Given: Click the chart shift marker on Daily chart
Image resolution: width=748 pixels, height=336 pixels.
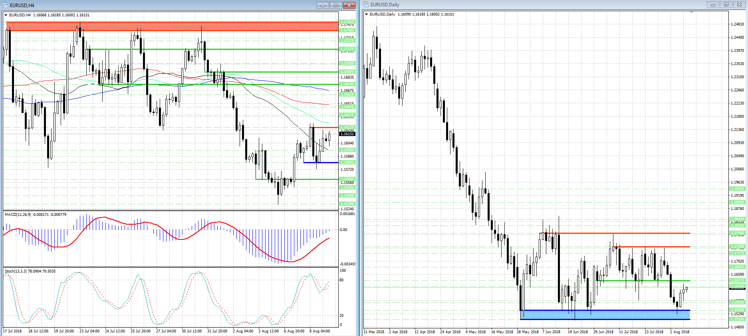Looking at the screenshot, I should click(691, 12).
